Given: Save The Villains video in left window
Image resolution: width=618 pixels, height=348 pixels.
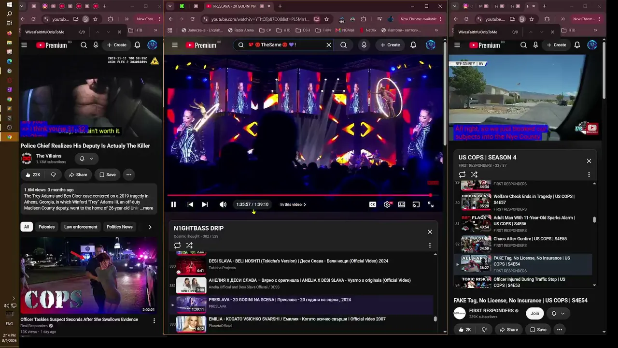Looking at the screenshot, I should (x=107, y=174).
